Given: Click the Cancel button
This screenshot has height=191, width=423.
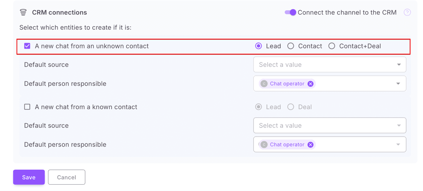Looking at the screenshot, I should (x=67, y=177).
